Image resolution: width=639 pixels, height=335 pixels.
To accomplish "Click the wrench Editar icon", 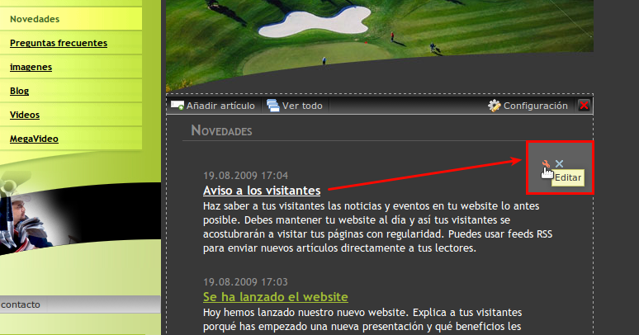I will (x=546, y=164).
